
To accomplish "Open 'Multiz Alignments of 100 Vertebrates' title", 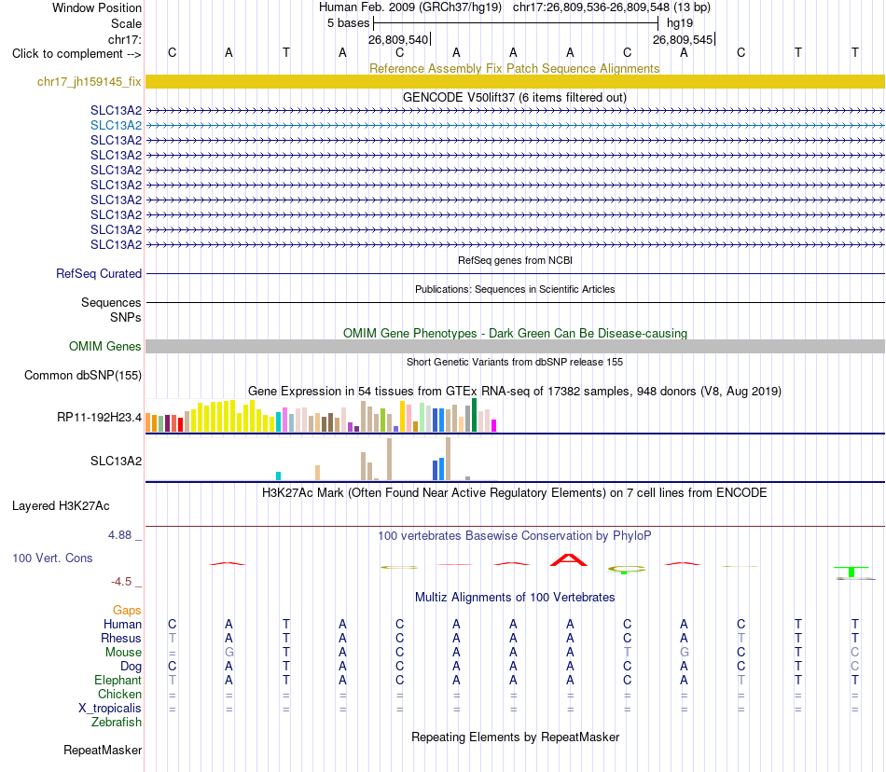I will [514, 597].
